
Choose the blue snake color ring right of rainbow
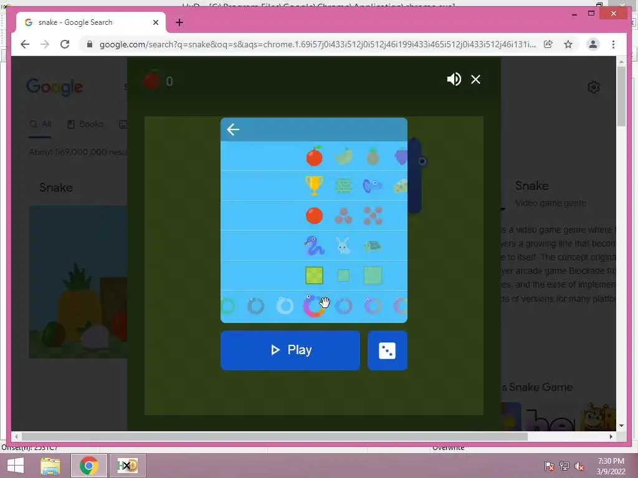point(343,306)
